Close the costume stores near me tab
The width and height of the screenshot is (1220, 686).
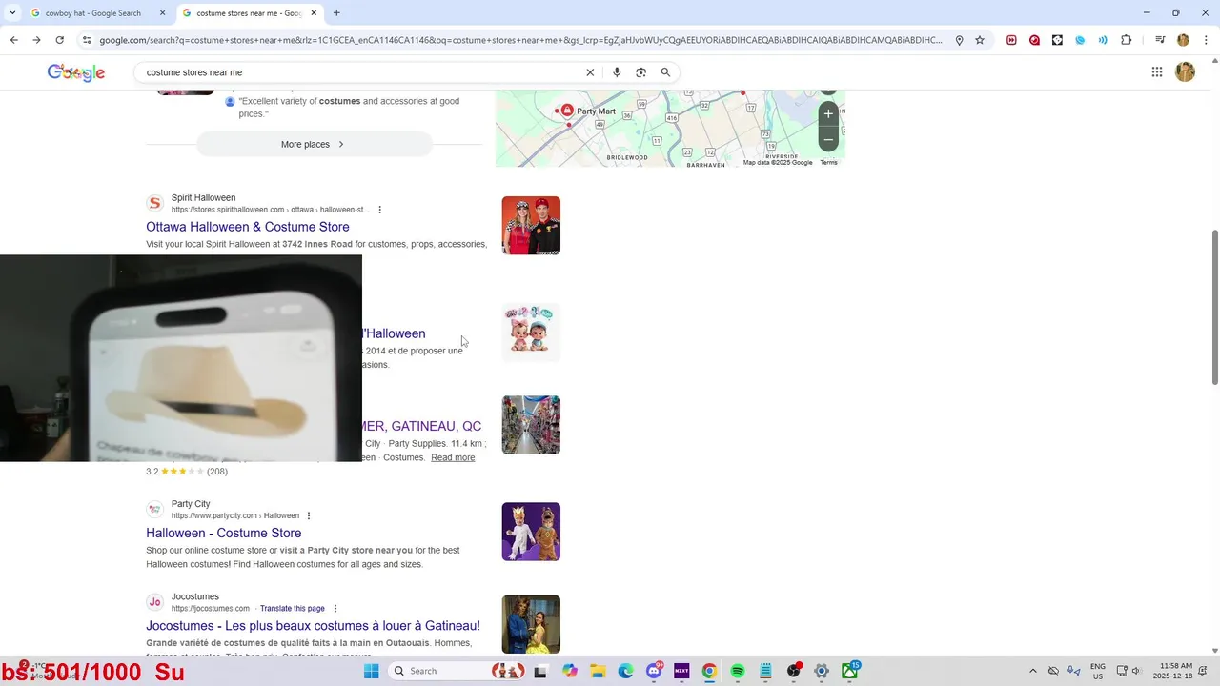pyautogui.click(x=314, y=13)
